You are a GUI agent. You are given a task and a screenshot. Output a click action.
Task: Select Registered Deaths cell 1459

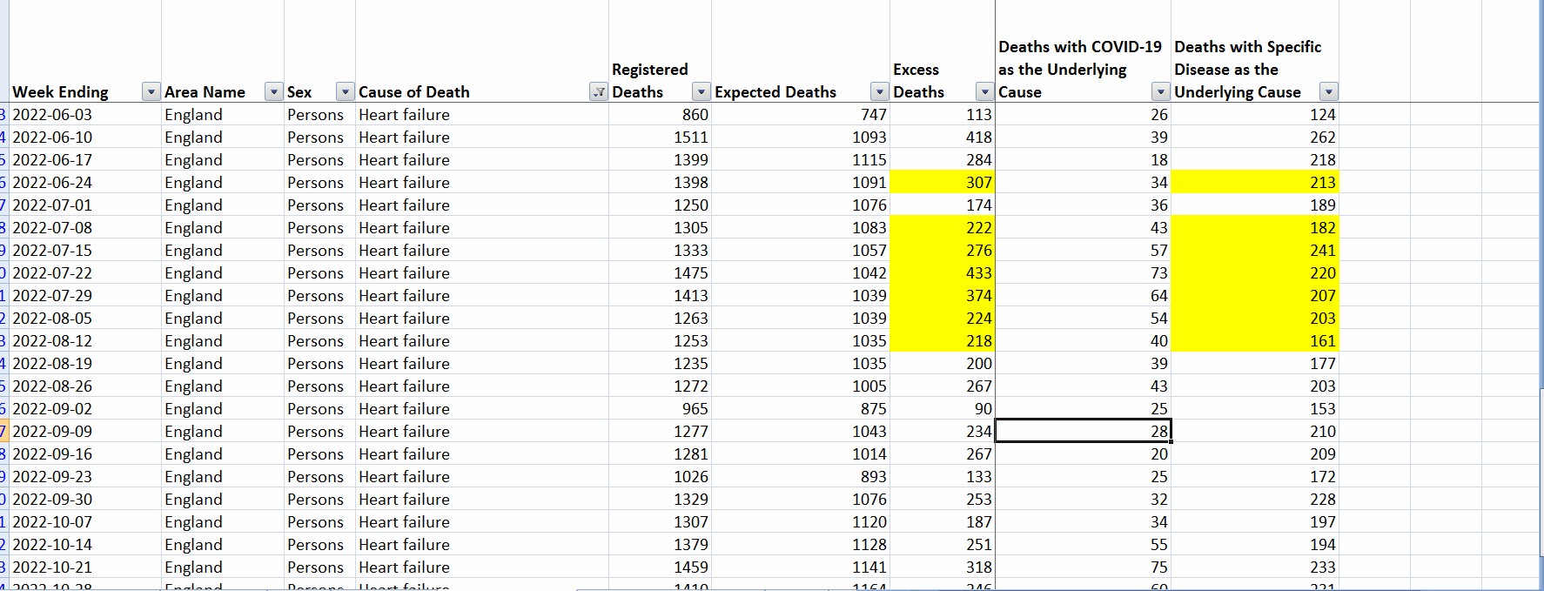point(661,567)
